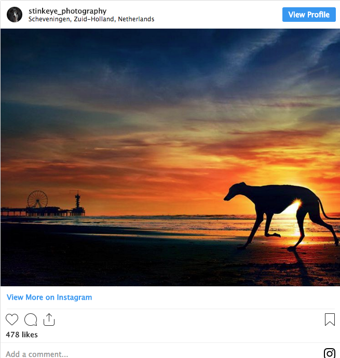Image resolution: width=340 pixels, height=358 pixels.
Task: Click the pier tower silhouette in the photo
Action: pyautogui.click(x=77, y=201)
